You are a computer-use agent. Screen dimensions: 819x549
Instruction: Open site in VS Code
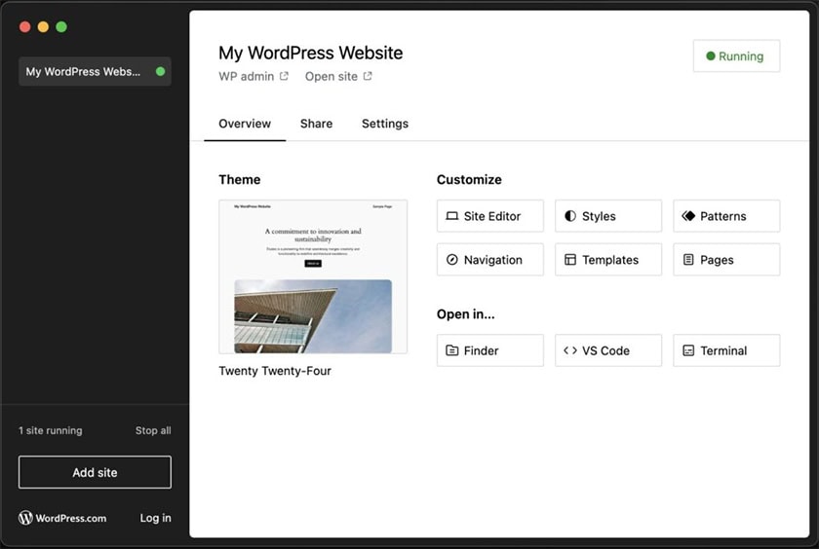pos(607,350)
